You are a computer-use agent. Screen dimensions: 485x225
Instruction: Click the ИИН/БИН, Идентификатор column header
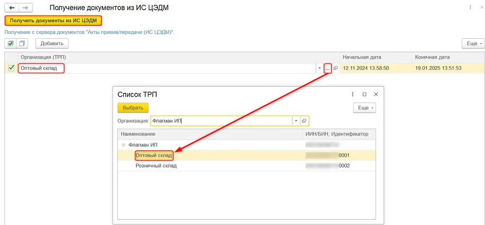click(339, 134)
